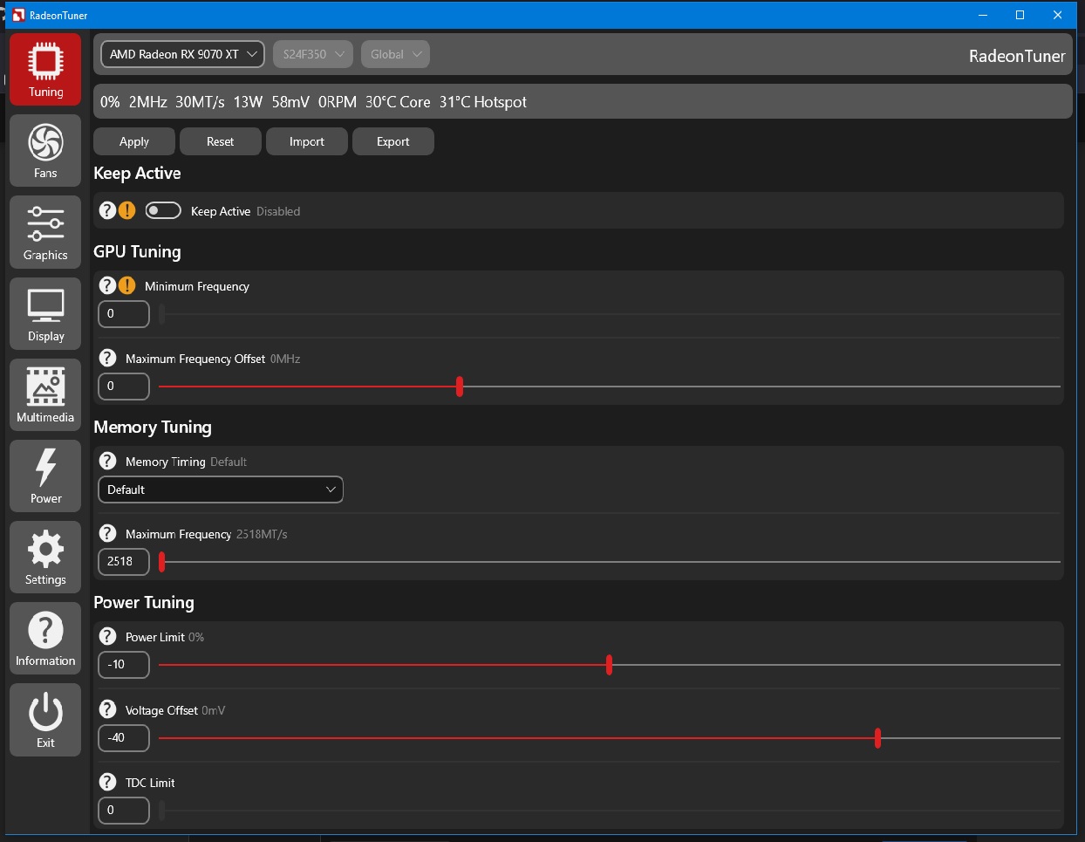Focus the TDC Limit value field

pos(124,811)
